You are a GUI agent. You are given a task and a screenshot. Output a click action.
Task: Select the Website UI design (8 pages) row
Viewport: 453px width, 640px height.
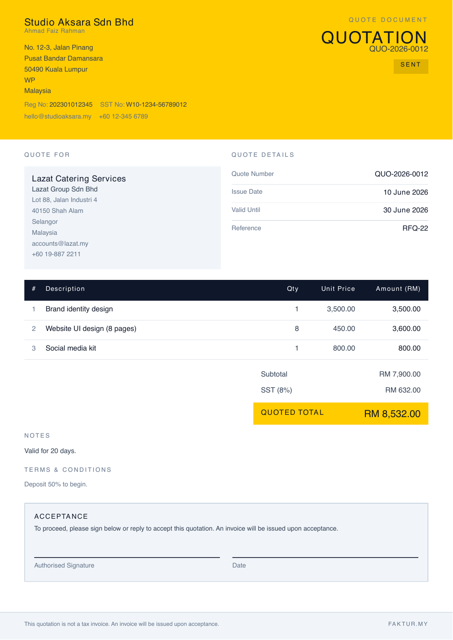[x=226, y=329]
